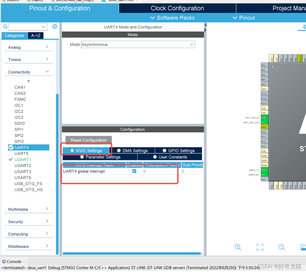Expand the Security category
The height and width of the screenshot is (272, 306).
click(29, 222)
